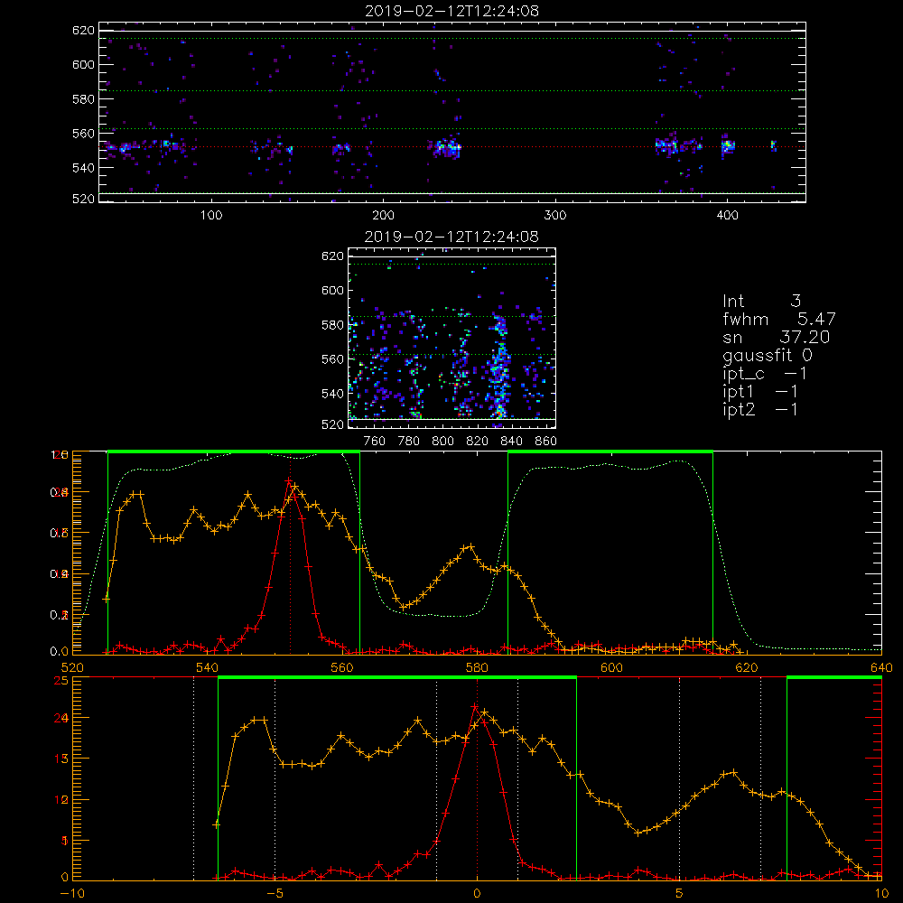The image size is (903, 903).
Task: Click x-axis label 840 on middle image
Action: 511,442
